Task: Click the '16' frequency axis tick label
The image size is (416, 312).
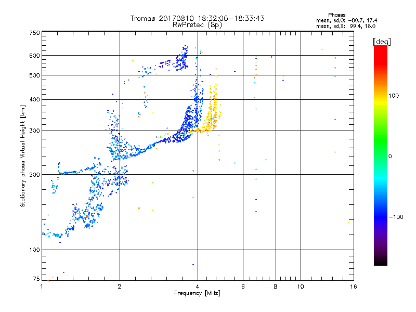Action: point(354,287)
